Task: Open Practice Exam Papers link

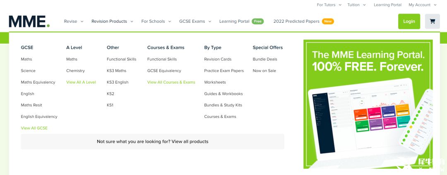Action: pyautogui.click(x=224, y=71)
